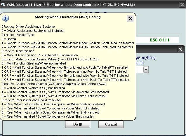Select the '2 OR 6' steering wheel line
Image resolution: width=186 pixels, height=136 pixels.
[64, 72]
